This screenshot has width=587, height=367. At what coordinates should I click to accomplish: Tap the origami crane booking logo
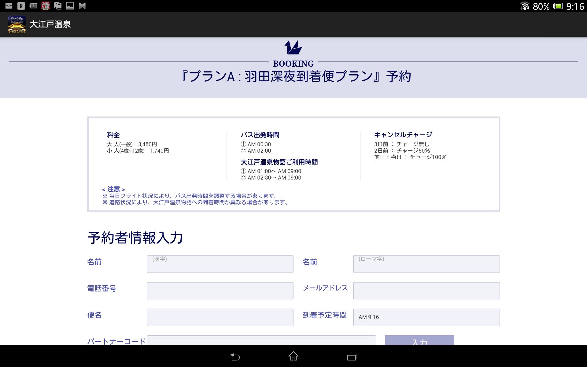293,48
